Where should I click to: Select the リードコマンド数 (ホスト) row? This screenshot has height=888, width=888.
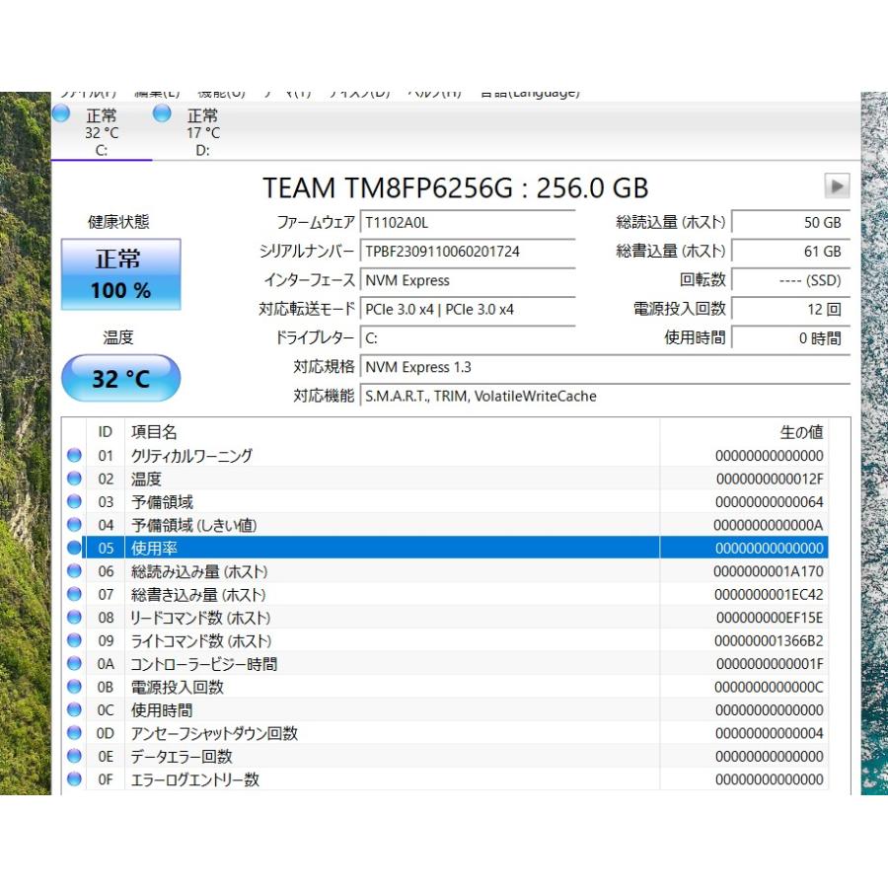[445, 618]
